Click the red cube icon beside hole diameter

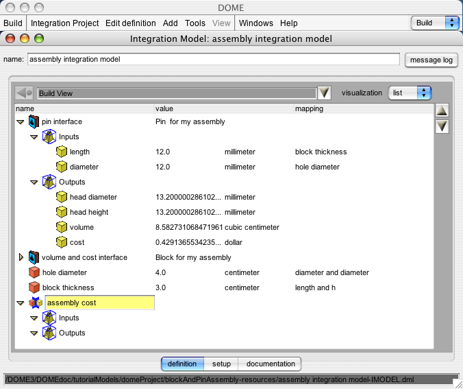point(34,272)
